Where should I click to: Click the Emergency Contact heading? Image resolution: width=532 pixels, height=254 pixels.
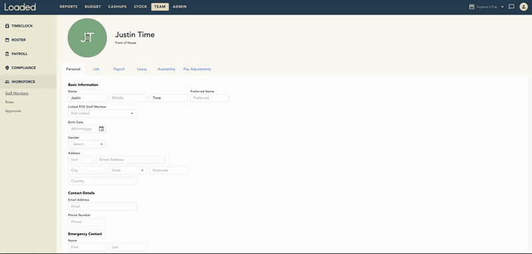coord(85,234)
